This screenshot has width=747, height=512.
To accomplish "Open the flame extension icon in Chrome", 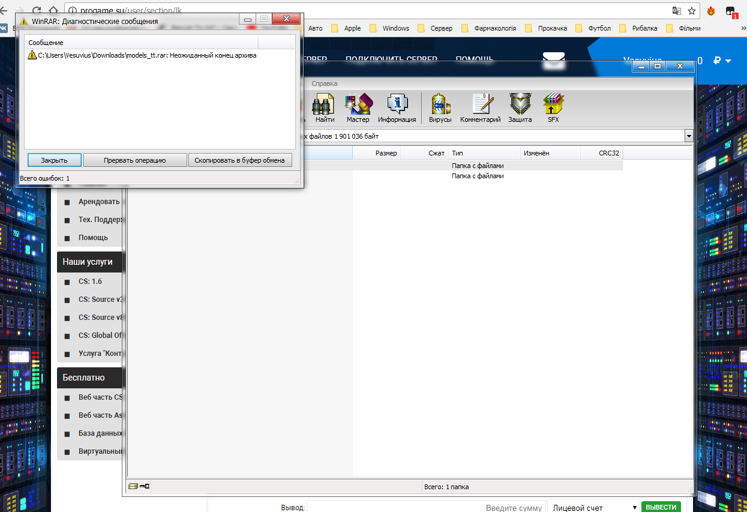I will [x=711, y=11].
